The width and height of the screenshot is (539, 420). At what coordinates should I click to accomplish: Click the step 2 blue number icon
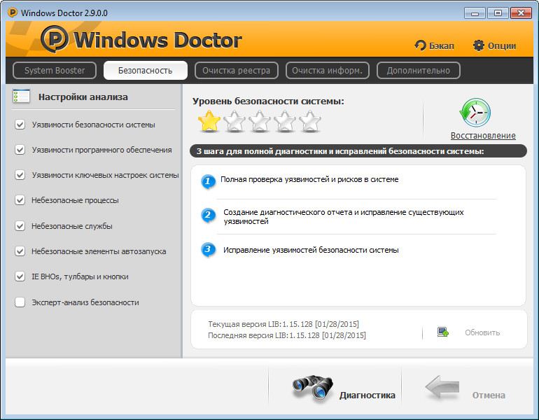point(208,215)
